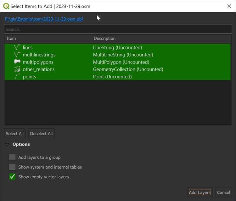
Task: Close the Select Items to Add dialog
Action: [229, 6]
